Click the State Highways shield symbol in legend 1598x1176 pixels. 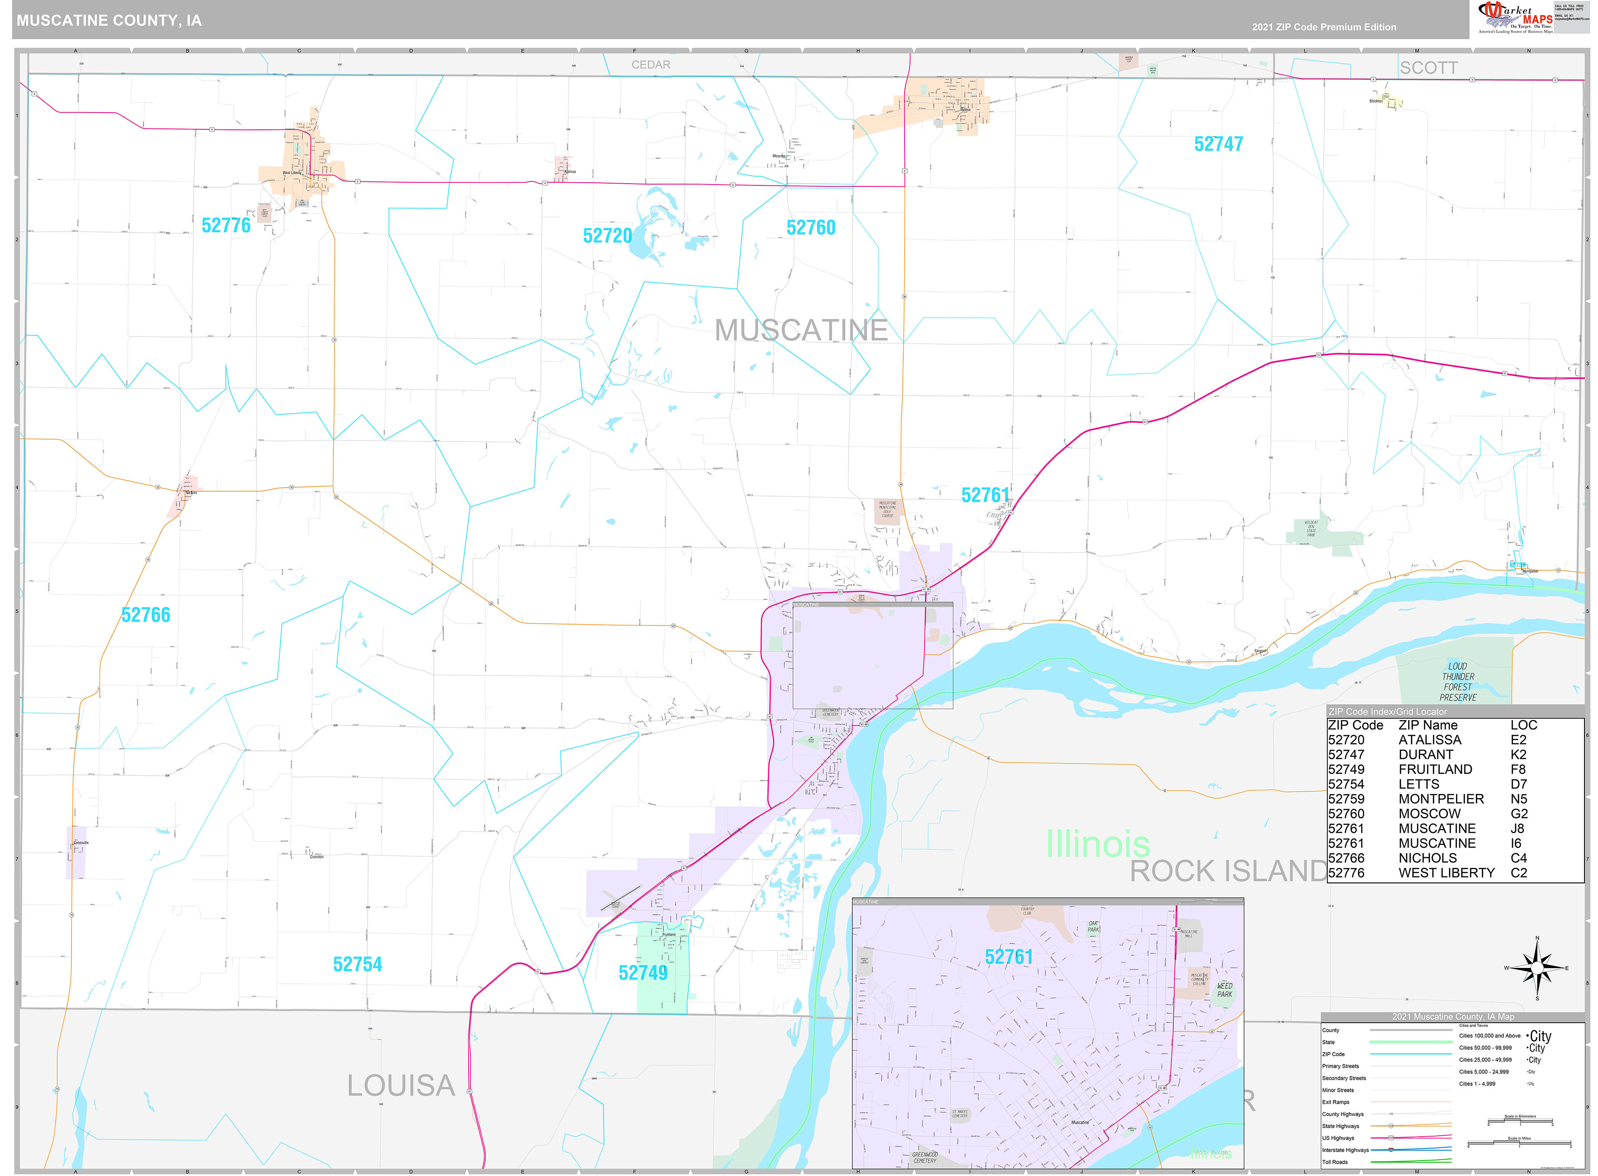pyautogui.click(x=1391, y=1126)
